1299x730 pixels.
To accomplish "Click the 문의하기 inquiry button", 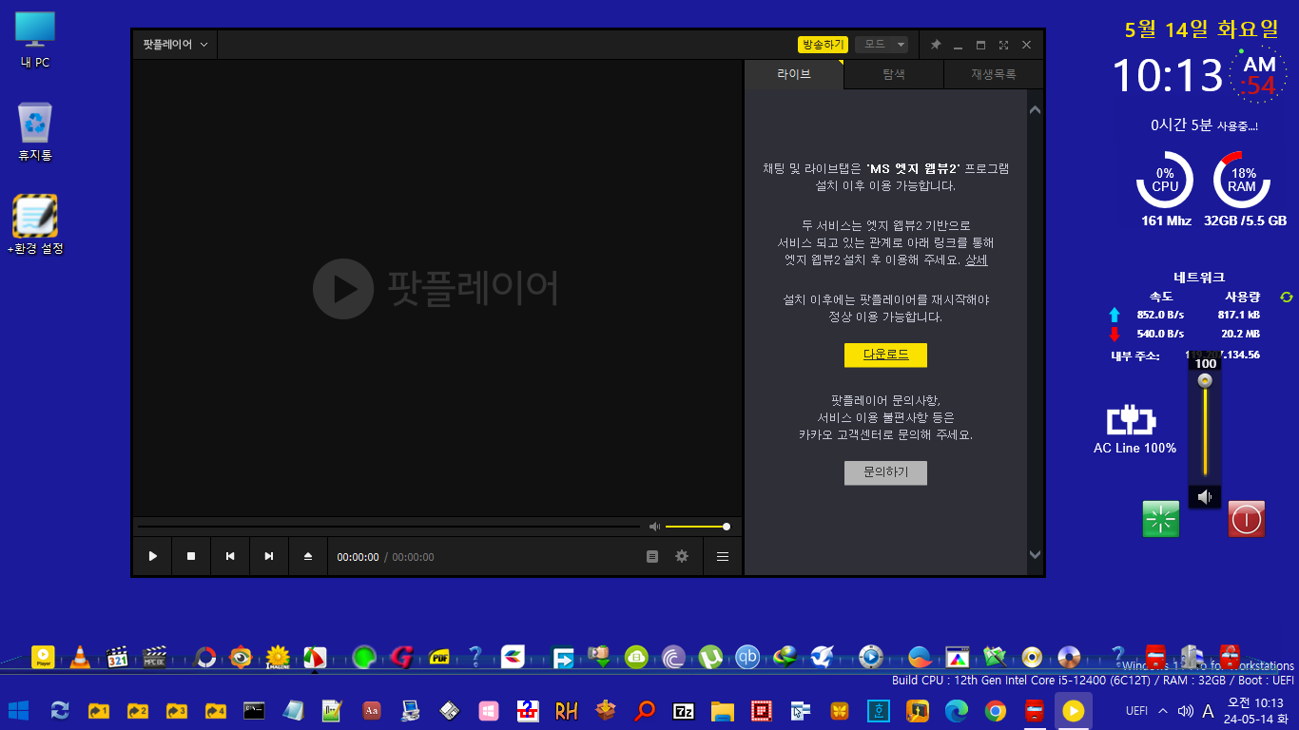I will tap(885, 472).
